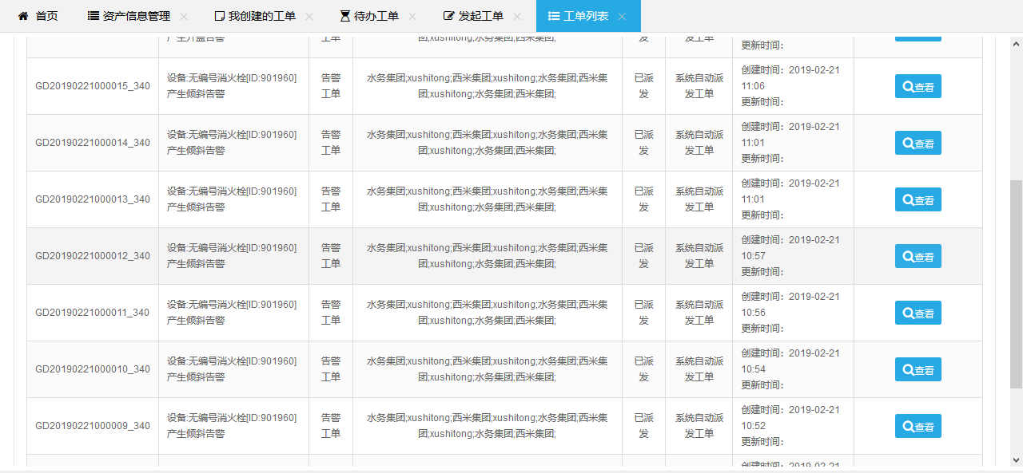Open details of order GD20190221000009_340
Viewport: 1023px width, 473px height.
click(x=918, y=427)
